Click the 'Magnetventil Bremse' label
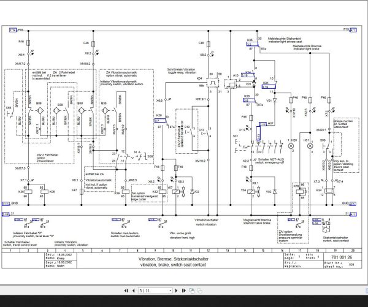Screen dimensions: 368x307 257,220
